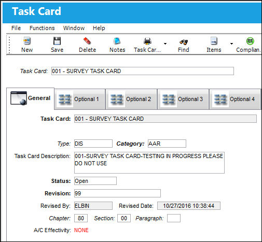Click the Compliance green icon
The width and height of the screenshot is (262, 242).
250,41
